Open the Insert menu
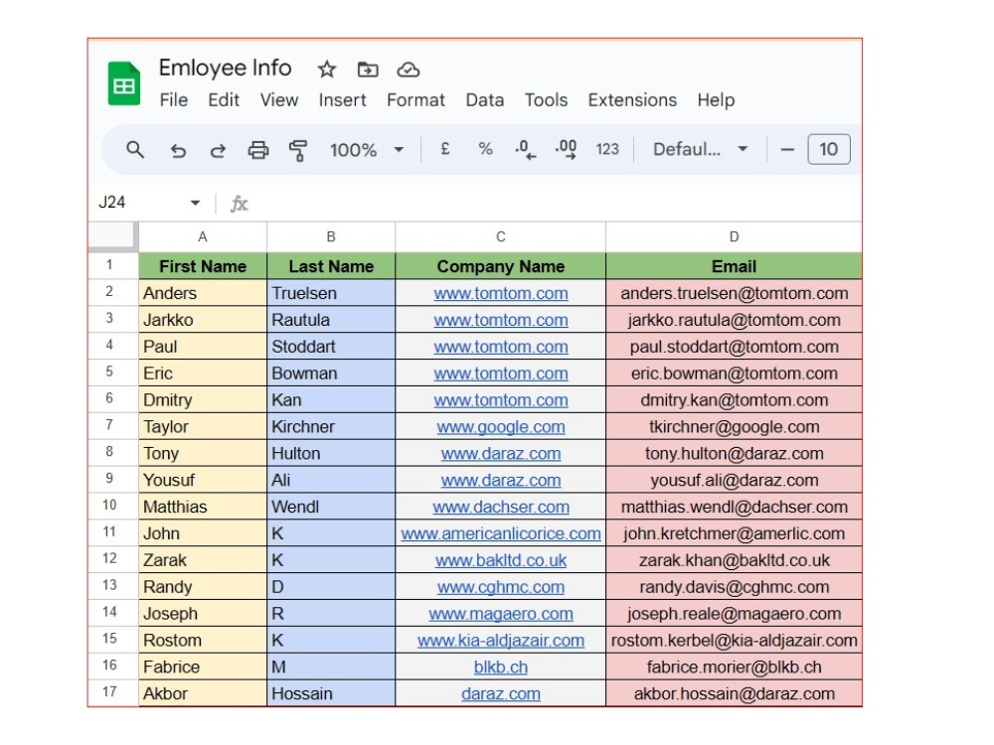This screenshot has height=745, width=994. 342,100
